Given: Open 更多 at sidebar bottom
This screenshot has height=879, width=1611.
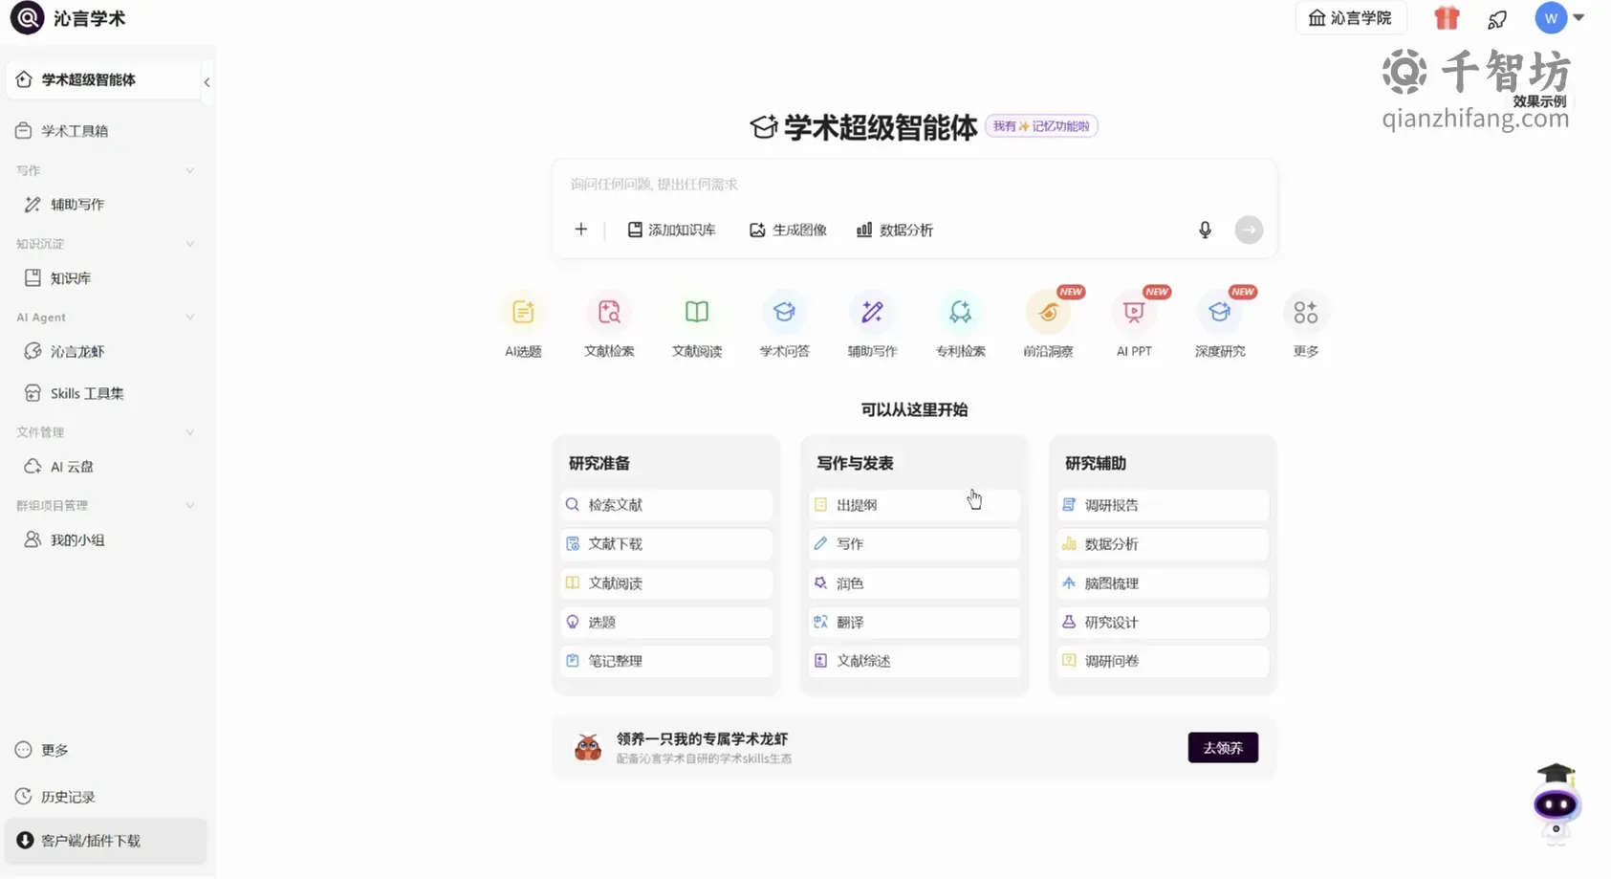Looking at the screenshot, I should pos(42,751).
